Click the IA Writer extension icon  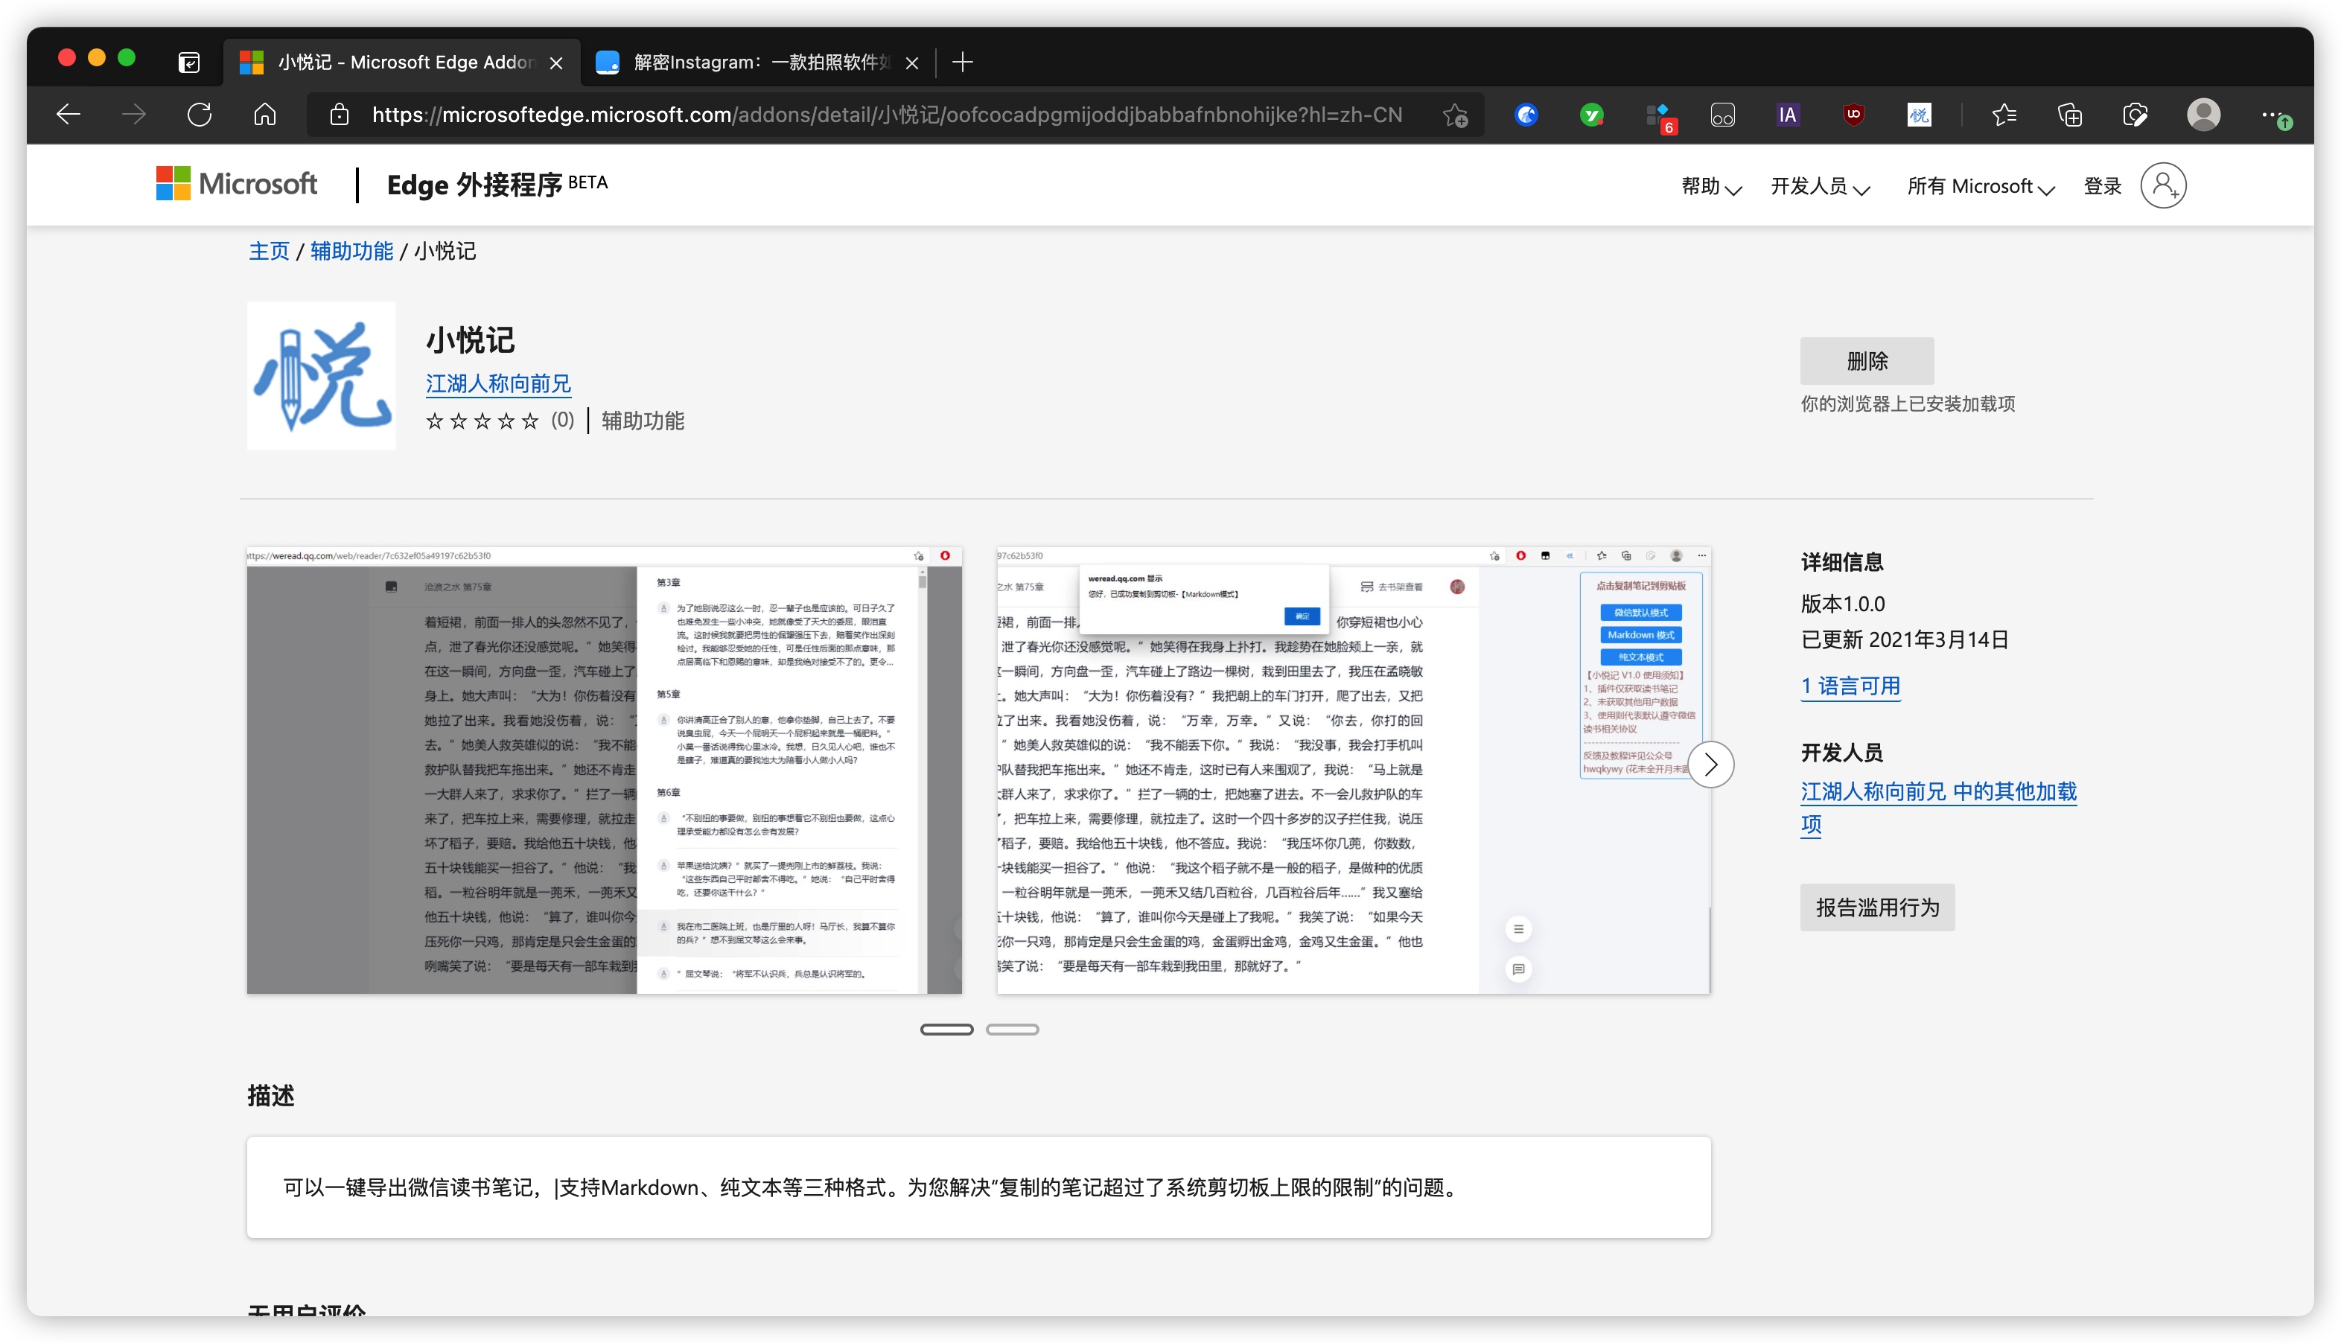(1788, 115)
